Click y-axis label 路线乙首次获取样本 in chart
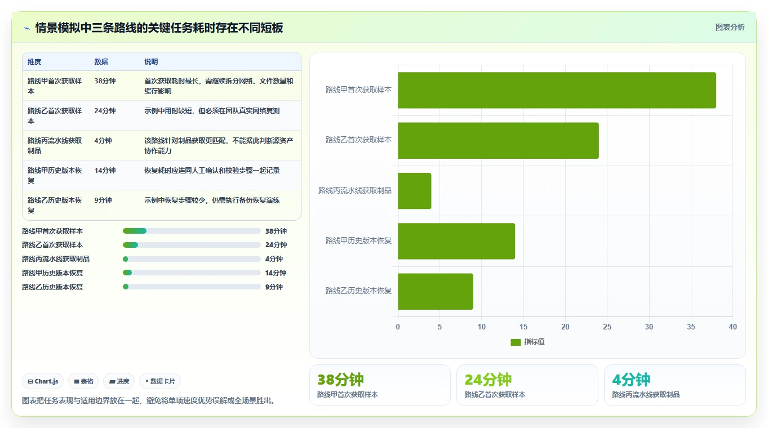This screenshot has height=428, width=768. tap(358, 140)
